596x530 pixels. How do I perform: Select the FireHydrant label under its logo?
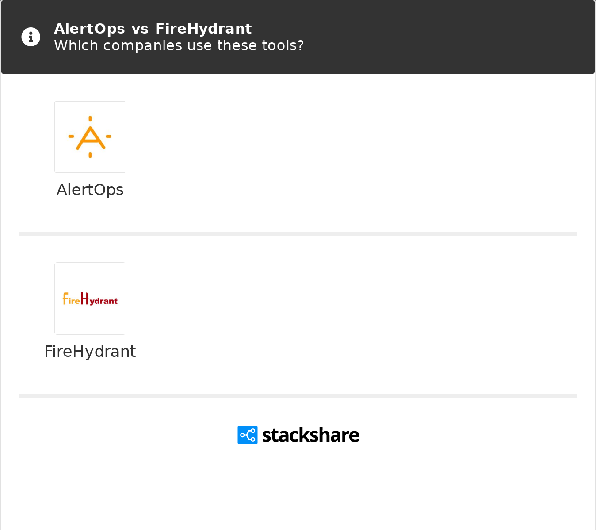point(90,352)
